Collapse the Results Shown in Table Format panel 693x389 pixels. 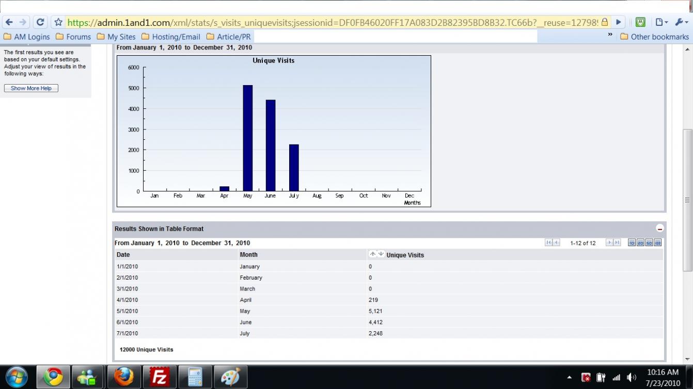(659, 229)
